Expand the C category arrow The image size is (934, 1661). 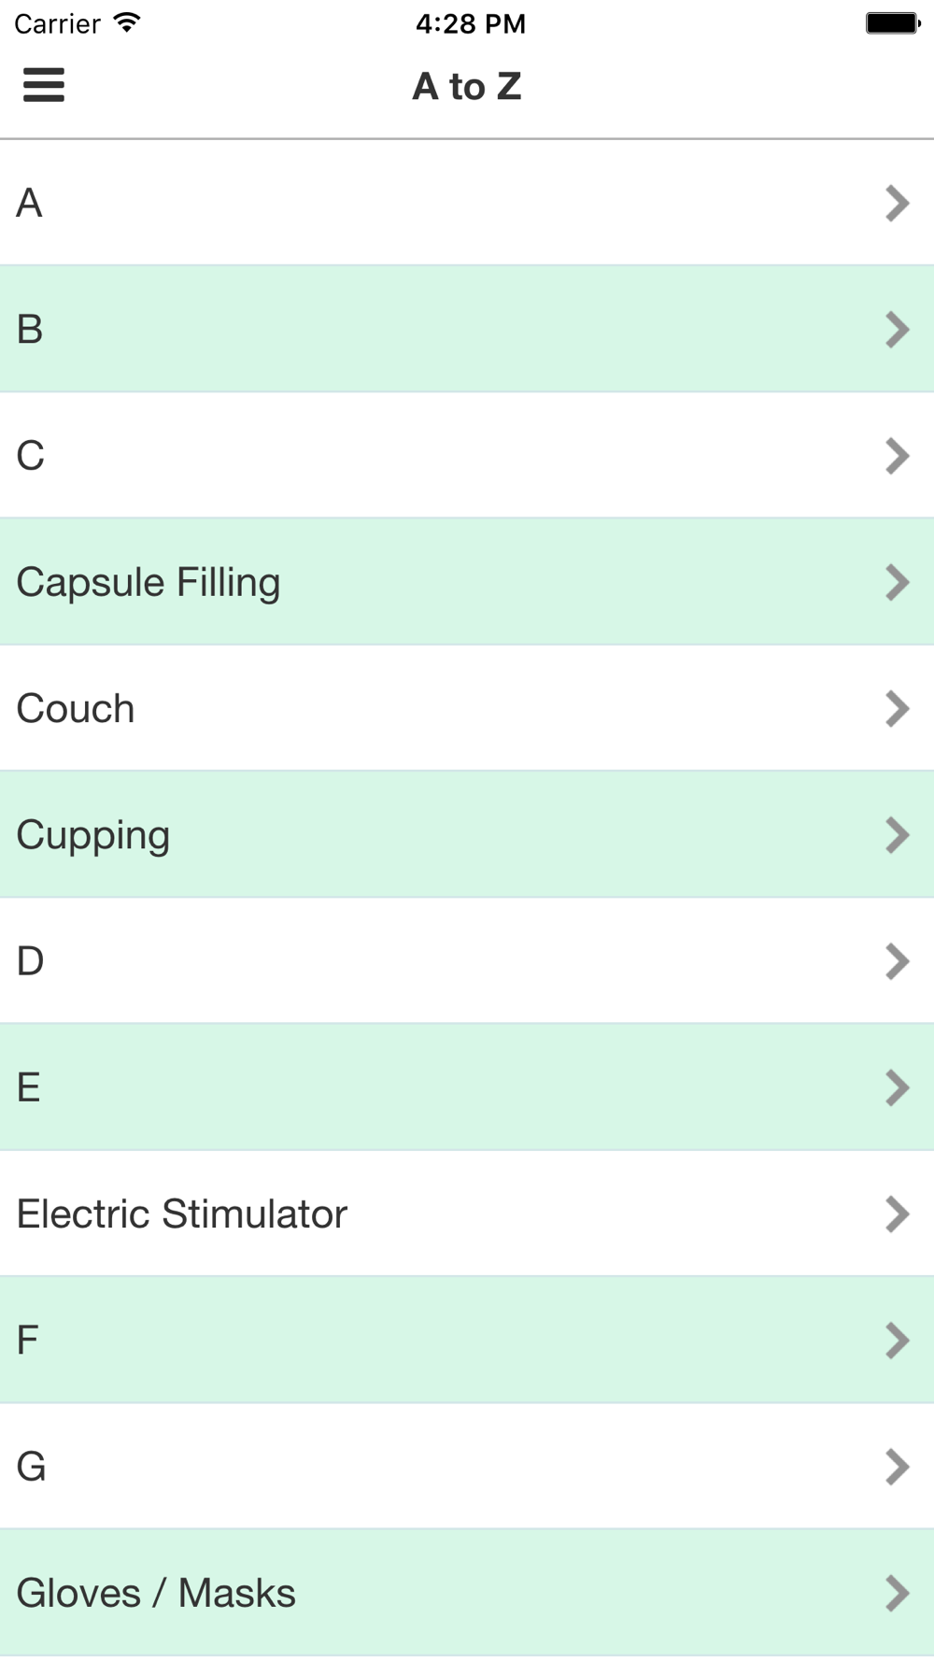tap(897, 456)
